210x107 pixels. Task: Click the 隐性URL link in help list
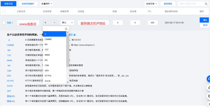[x=11, y=101]
